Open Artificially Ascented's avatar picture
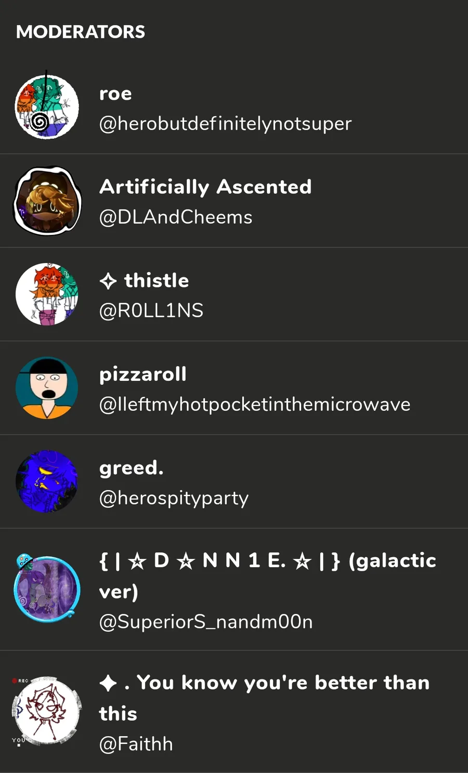 click(x=47, y=201)
